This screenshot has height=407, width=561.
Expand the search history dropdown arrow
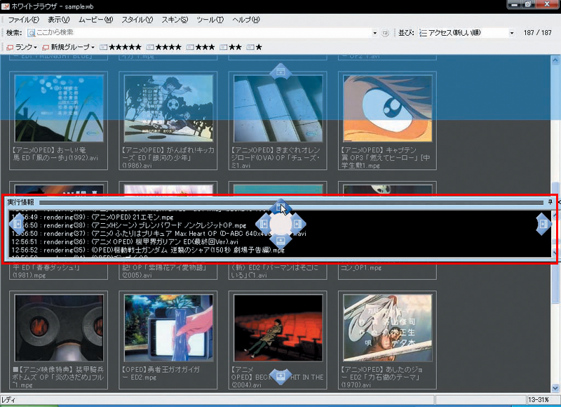(374, 33)
